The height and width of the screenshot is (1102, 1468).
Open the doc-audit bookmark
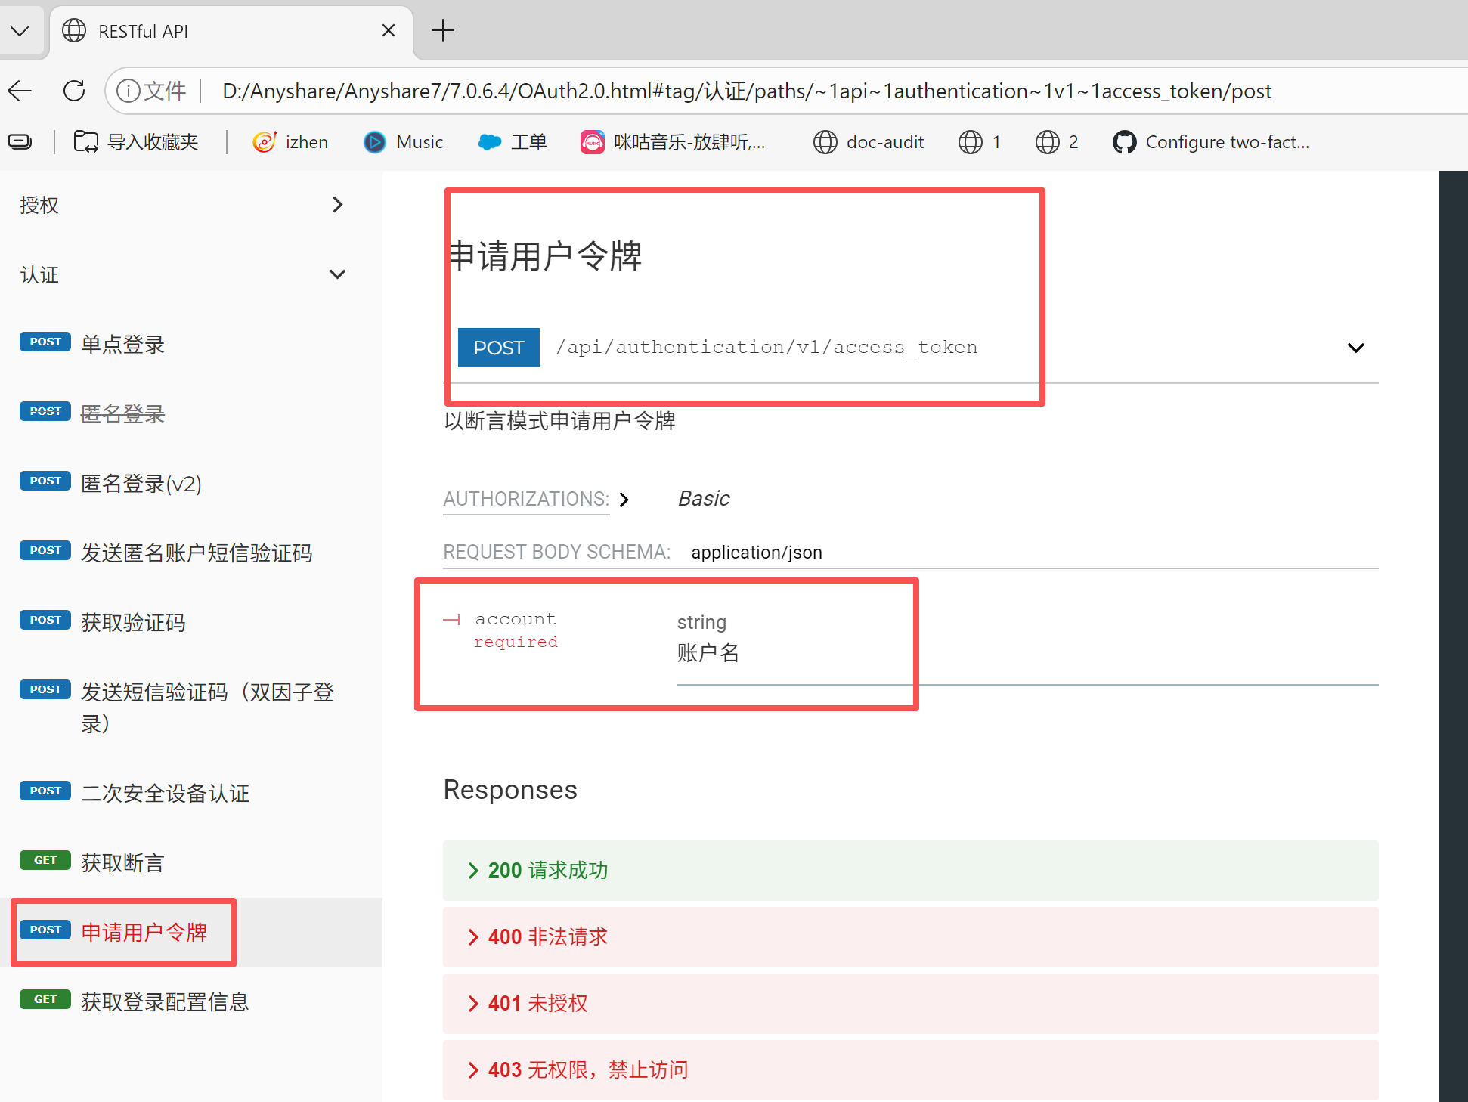click(x=869, y=142)
